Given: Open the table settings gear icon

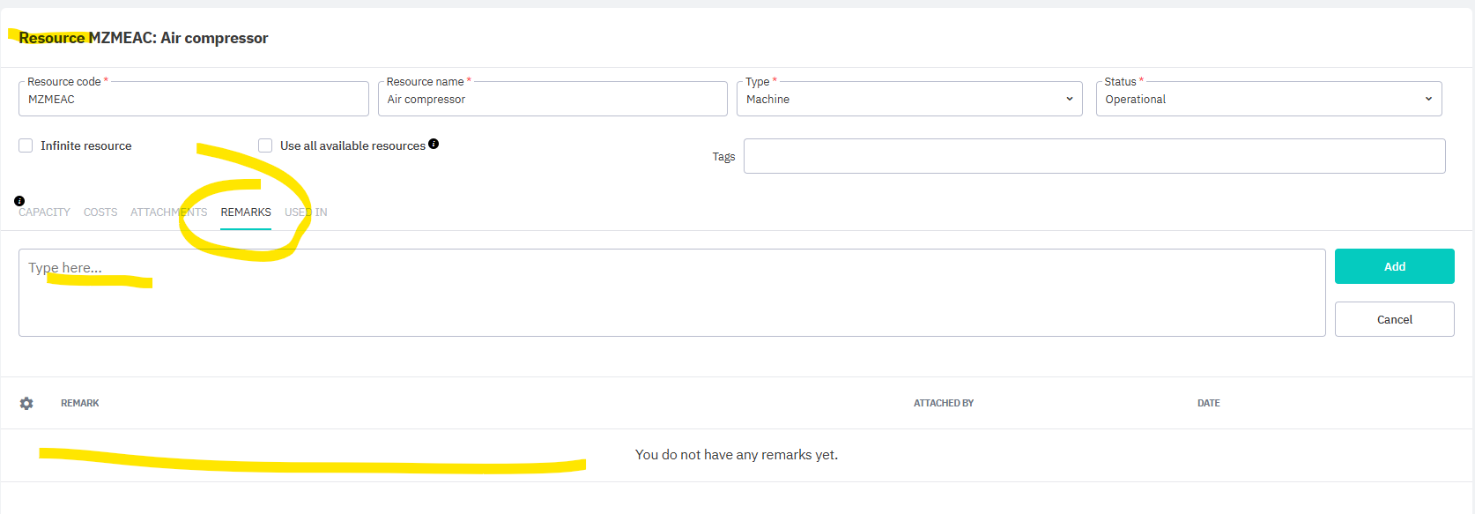Looking at the screenshot, I should coord(26,403).
